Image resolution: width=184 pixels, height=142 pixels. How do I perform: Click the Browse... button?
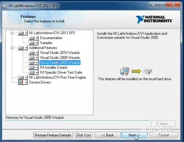click(x=163, y=124)
